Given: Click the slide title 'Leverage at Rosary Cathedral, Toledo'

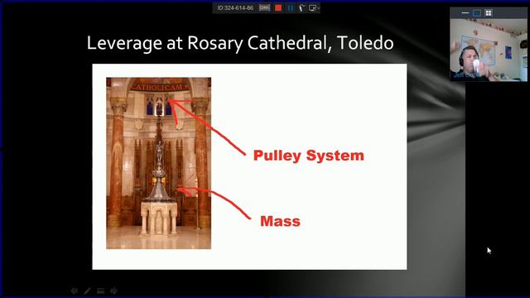Looking at the screenshot, I should coord(240,43).
